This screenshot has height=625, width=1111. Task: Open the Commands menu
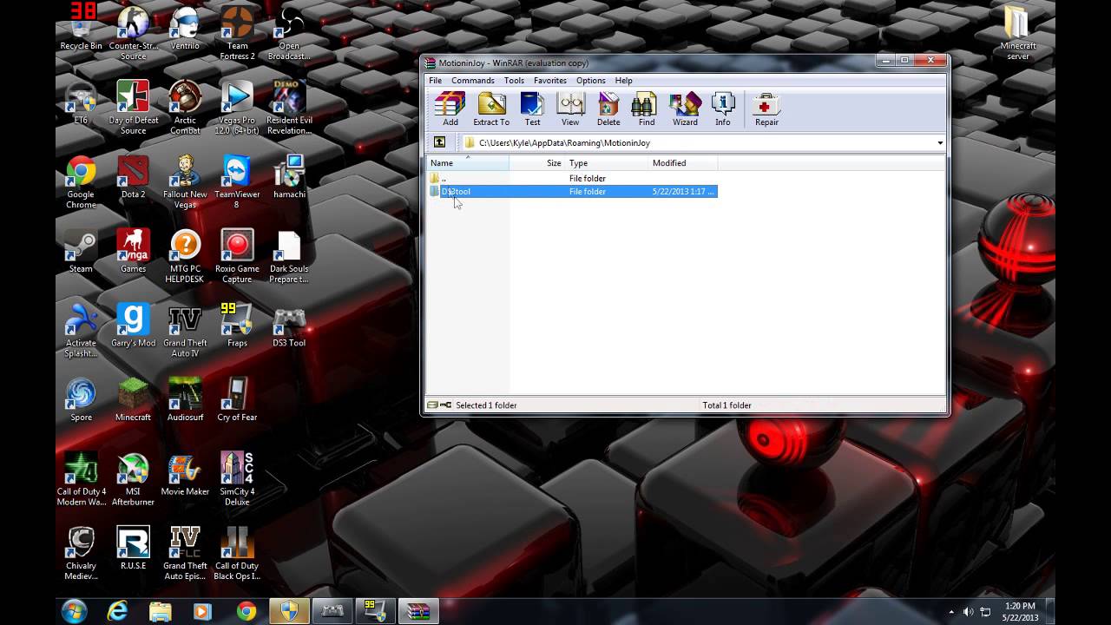472,81
